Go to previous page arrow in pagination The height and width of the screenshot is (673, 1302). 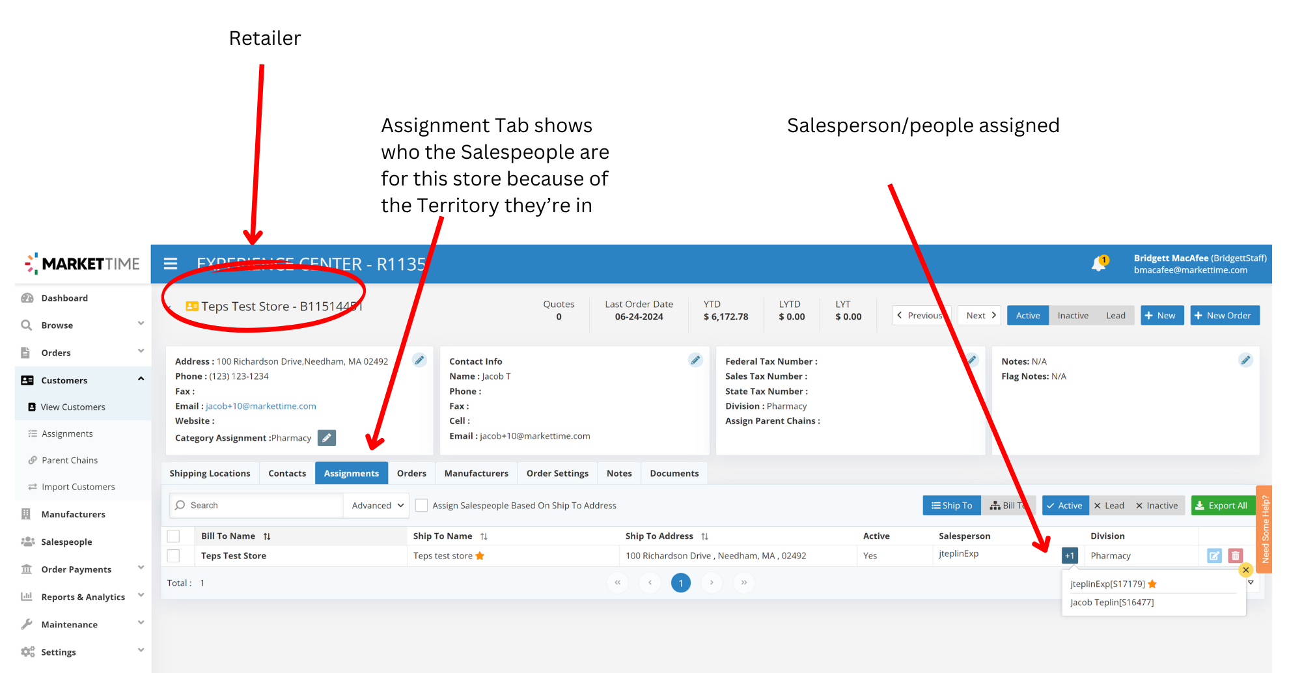650,583
